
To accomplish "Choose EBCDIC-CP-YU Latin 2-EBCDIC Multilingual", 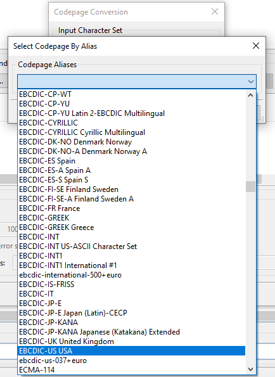I will coord(132,113).
